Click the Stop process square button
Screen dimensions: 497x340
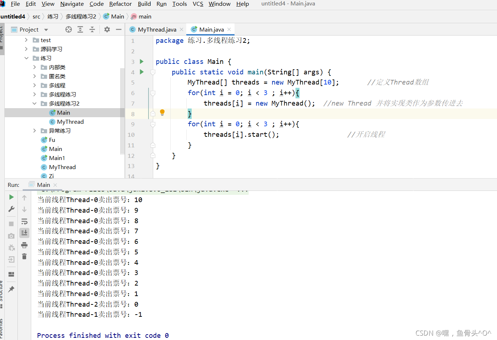(x=11, y=224)
